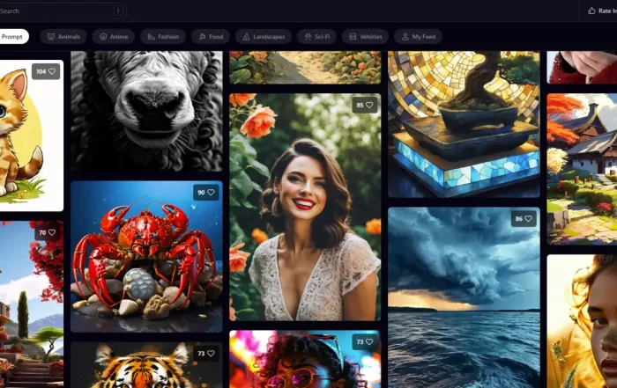
Task: Click the Sci-Fi UFO icon
Action: (x=308, y=37)
